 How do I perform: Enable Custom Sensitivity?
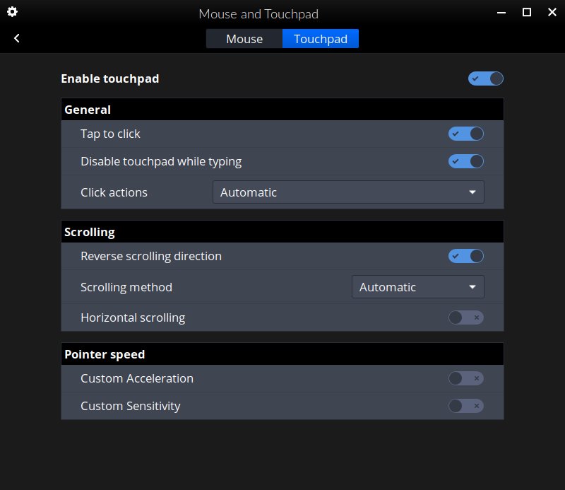[466, 406]
